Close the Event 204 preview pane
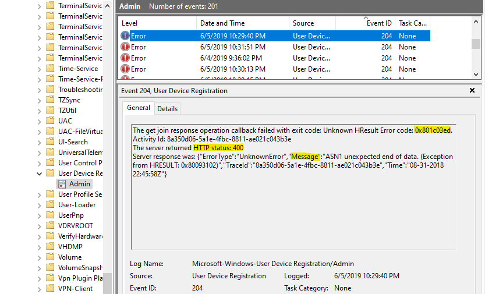 (472, 90)
